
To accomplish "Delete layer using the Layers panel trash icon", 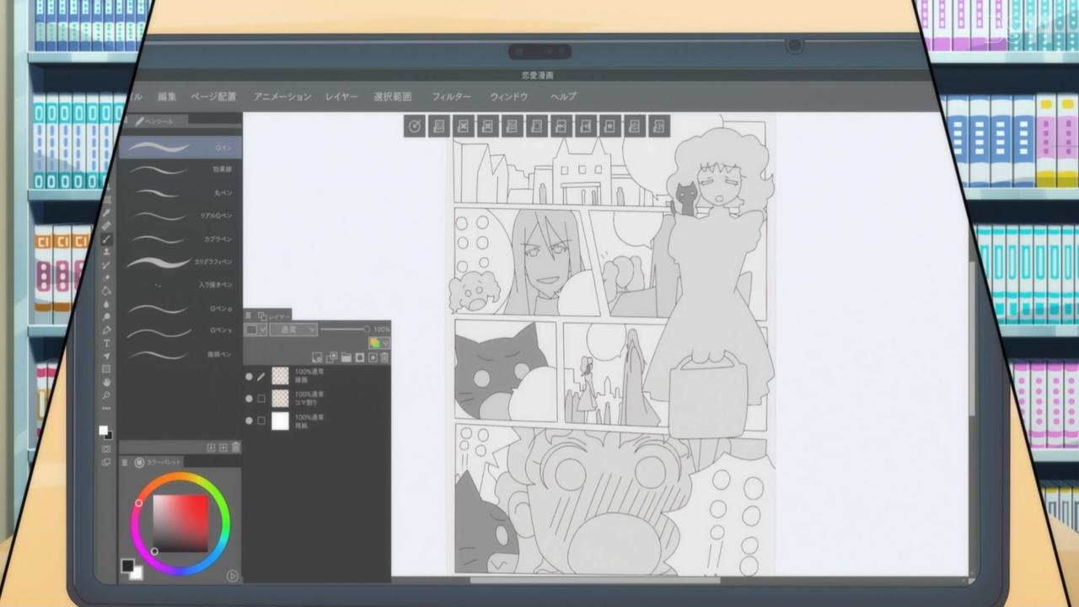I will [x=385, y=357].
